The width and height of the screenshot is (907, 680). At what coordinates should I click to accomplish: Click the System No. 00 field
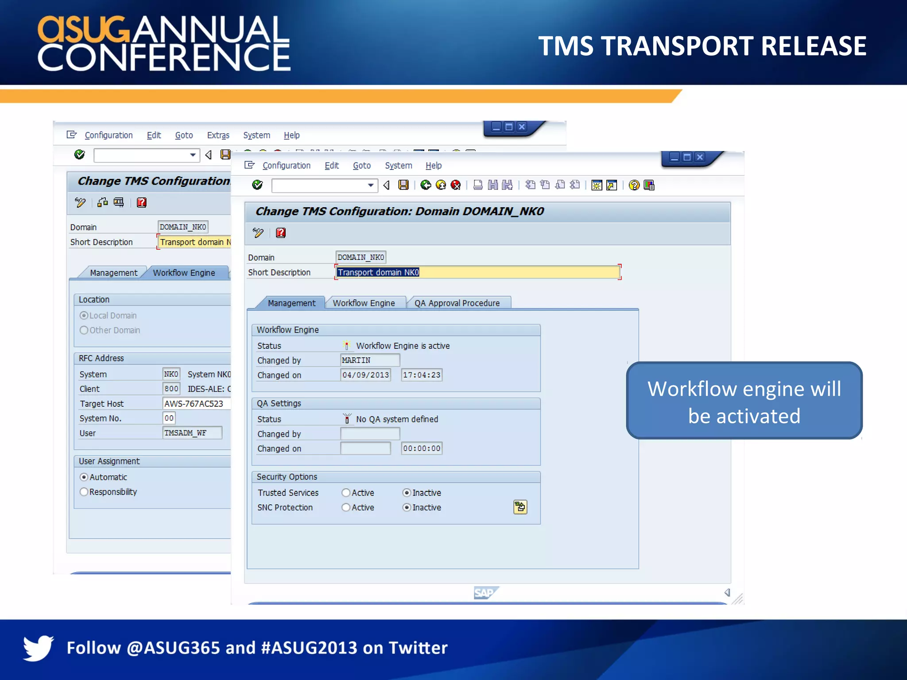click(x=169, y=418)
